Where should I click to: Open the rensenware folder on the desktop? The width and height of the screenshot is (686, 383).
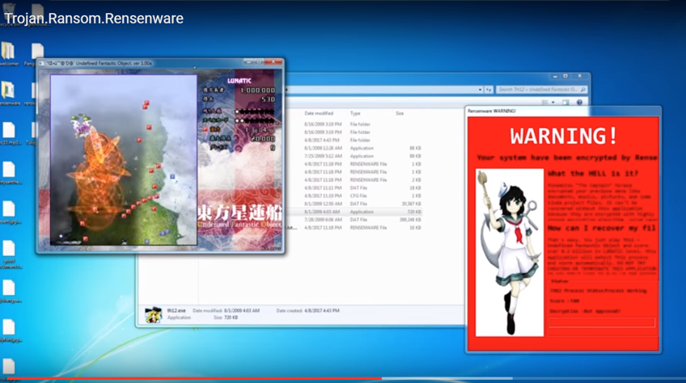tap(8, 93)
